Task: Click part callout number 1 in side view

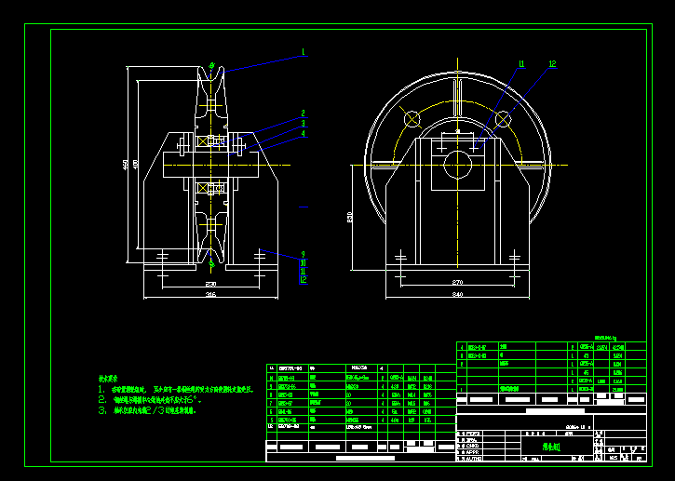Action: (x=303, y=52)
